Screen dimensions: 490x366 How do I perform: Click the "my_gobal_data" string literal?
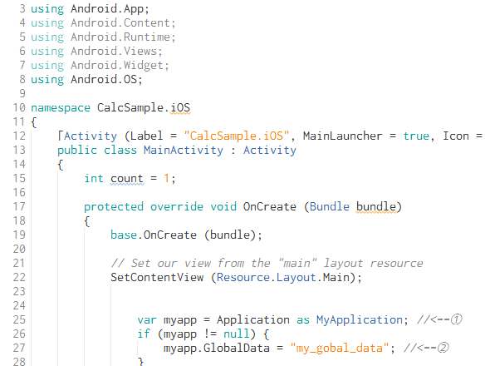[x=340, y=349]
